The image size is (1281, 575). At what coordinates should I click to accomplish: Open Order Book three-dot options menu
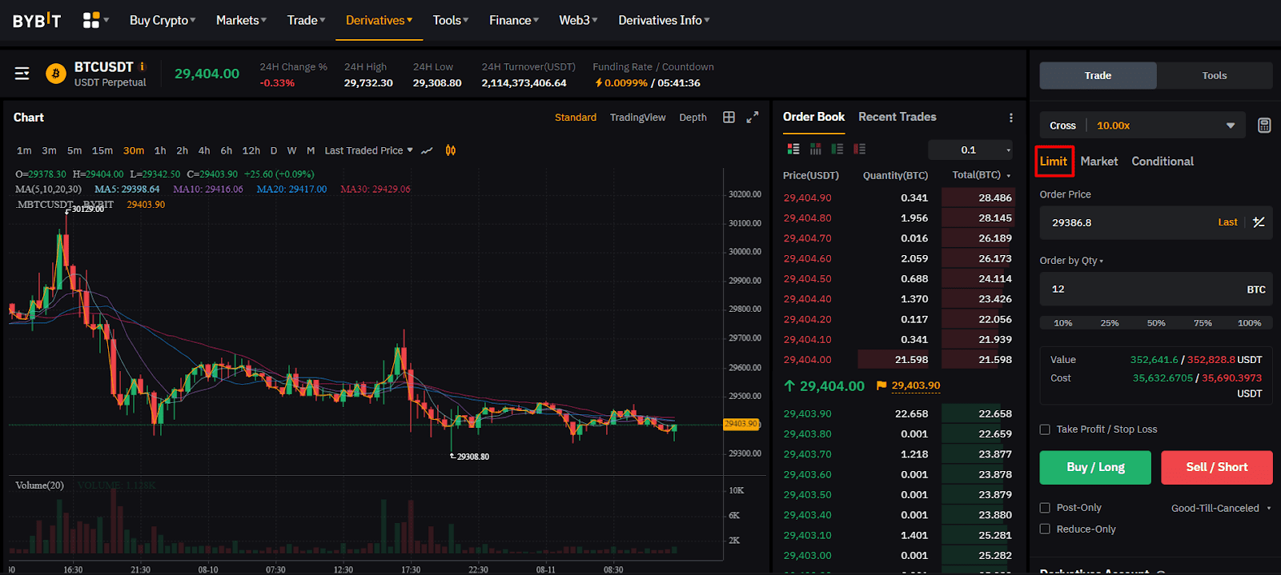(1011, 118)
